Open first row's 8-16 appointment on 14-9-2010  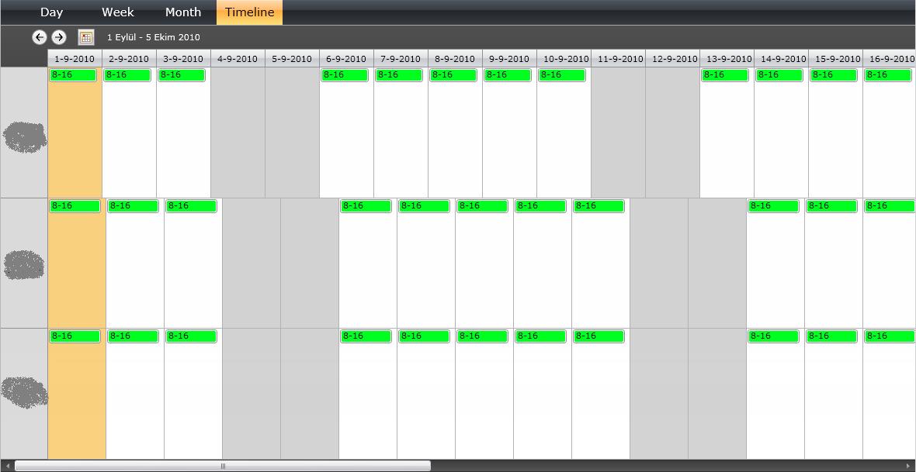[779, 75]
